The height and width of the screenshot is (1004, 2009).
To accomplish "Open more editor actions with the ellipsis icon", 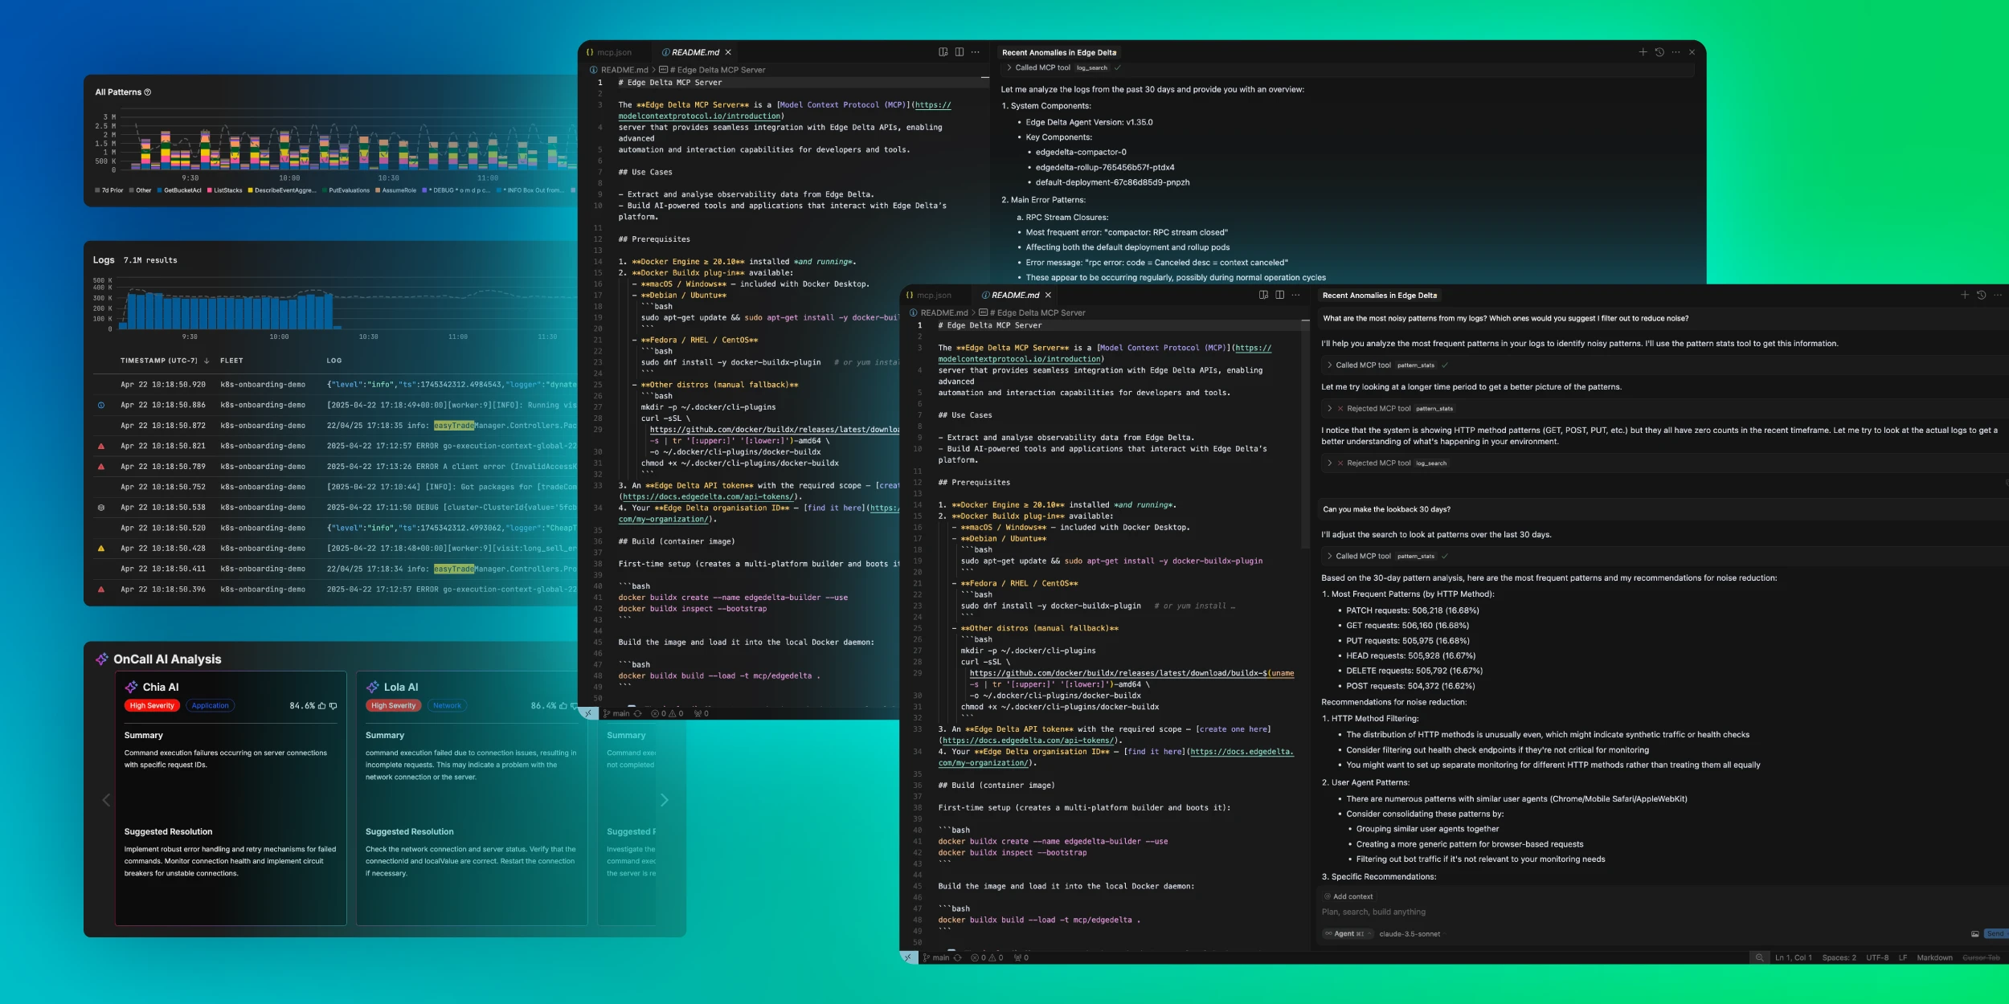I will click(x=1296, y=295).
